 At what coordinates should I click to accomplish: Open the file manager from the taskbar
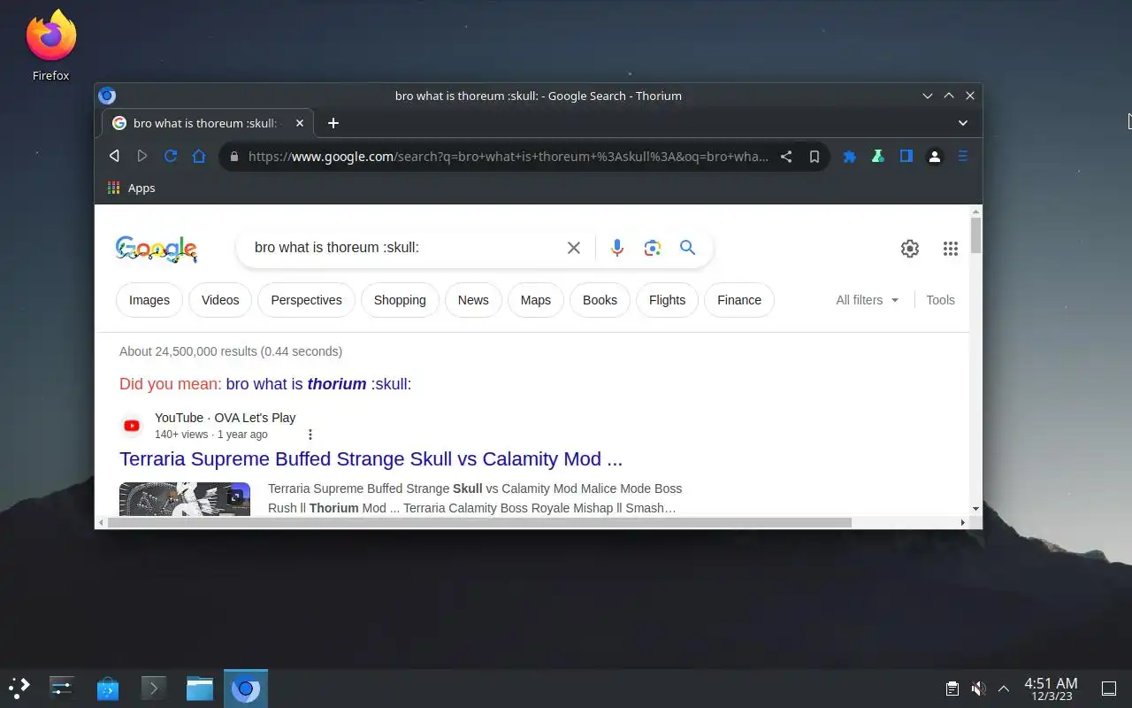[200, 688]
